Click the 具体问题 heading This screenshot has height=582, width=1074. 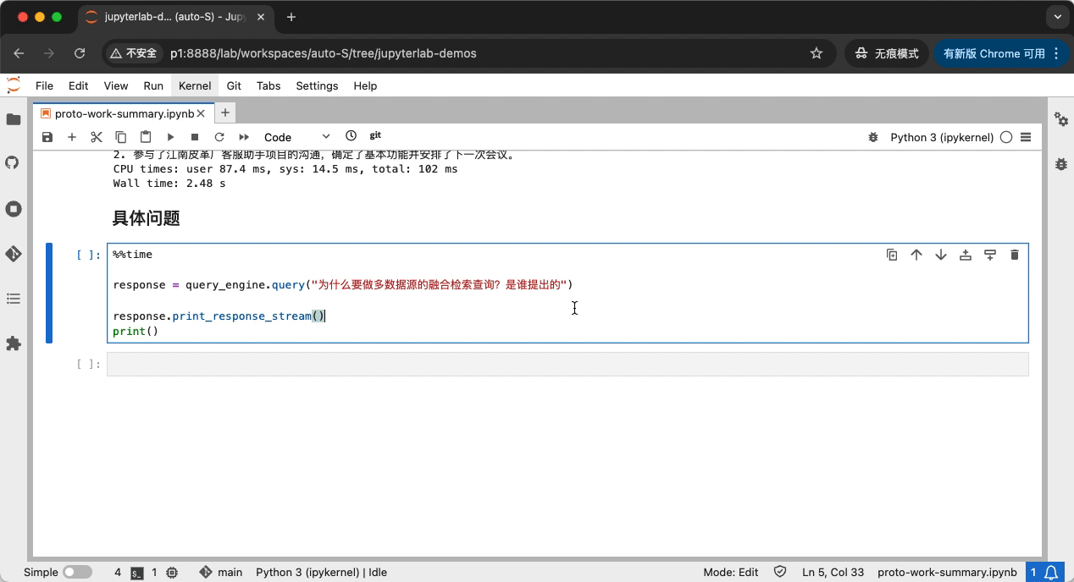[146, 218]
